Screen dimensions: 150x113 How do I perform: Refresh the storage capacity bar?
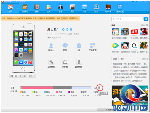(95, 88)
